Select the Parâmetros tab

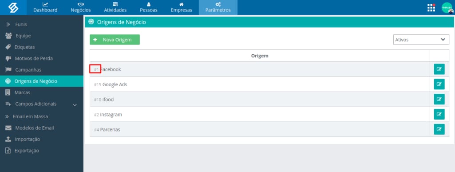(218, 8)
